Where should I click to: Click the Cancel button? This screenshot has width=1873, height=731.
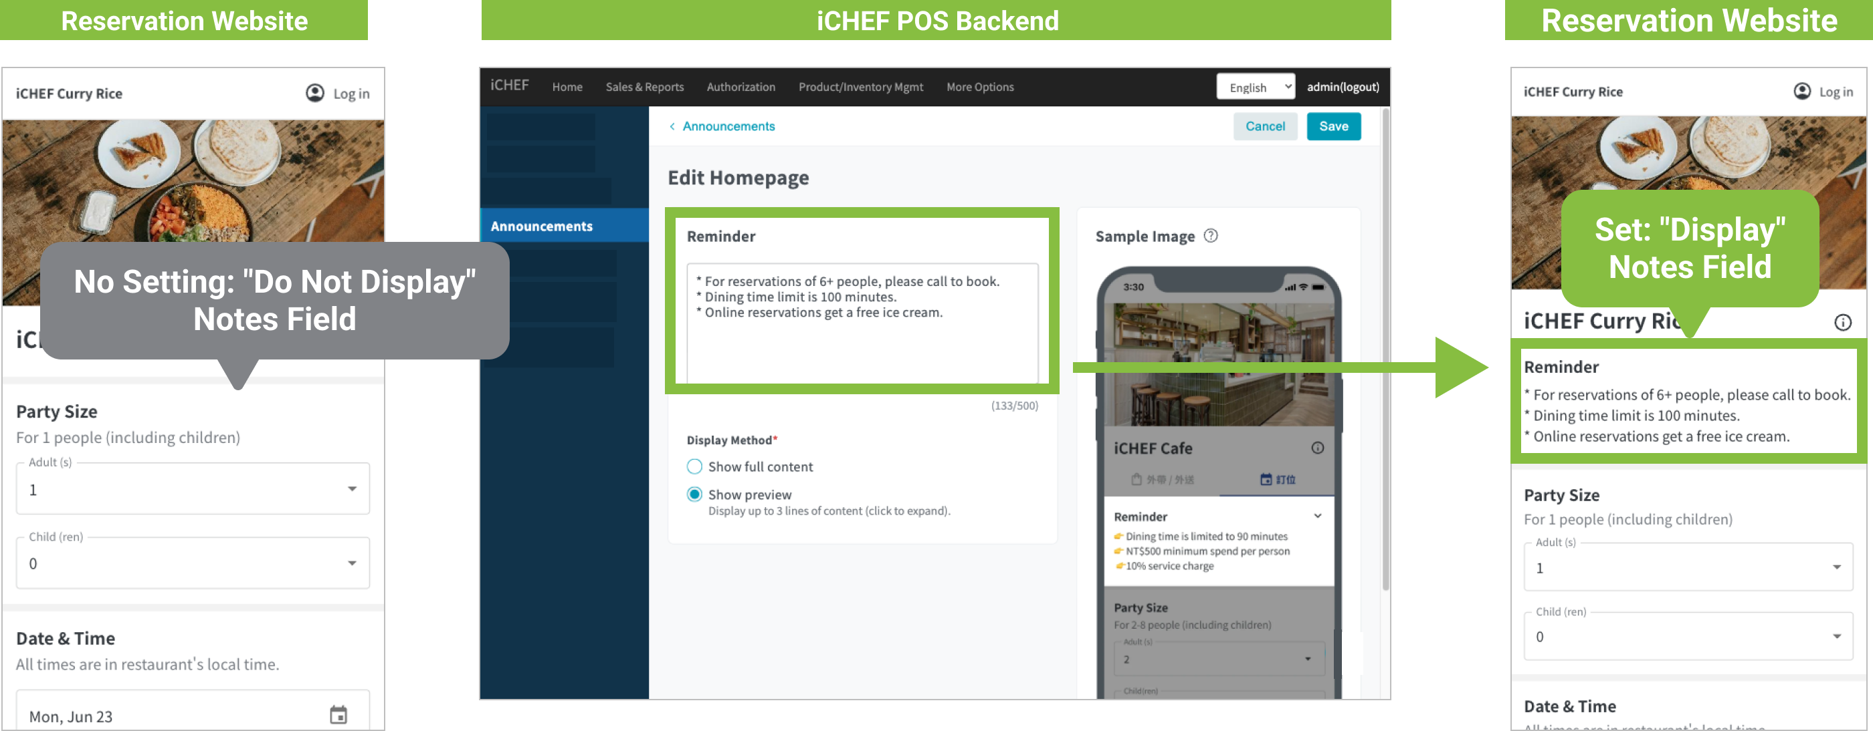pos(1264,126)
